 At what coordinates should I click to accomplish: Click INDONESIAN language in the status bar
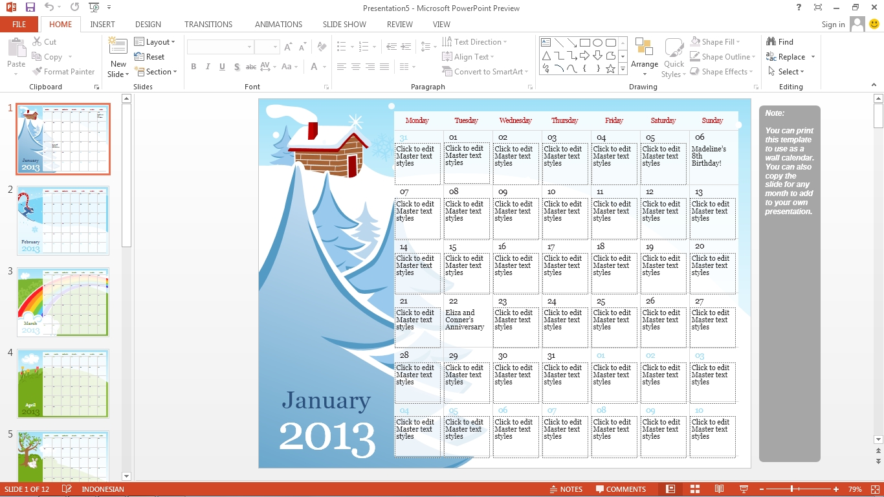(x=103, y=489)
